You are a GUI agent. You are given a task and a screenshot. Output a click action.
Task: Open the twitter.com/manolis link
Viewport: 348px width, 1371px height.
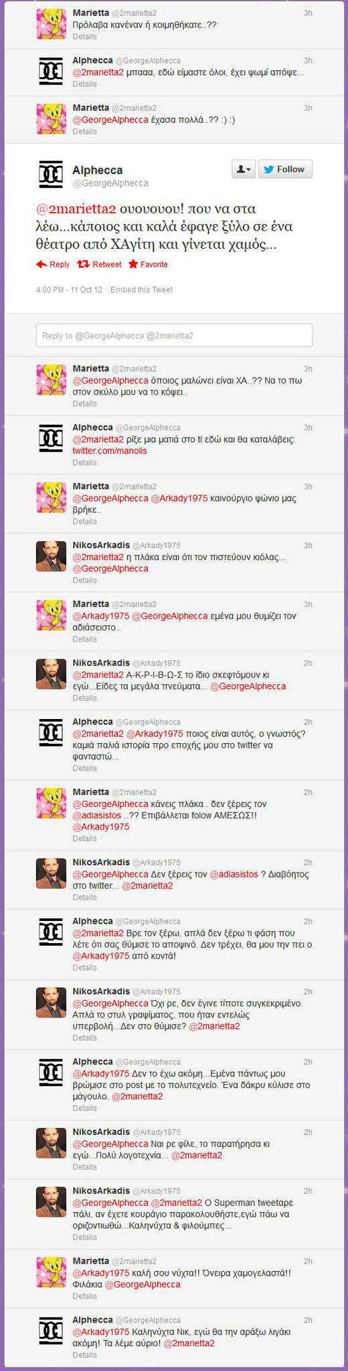pyautogui.click(x=110, y=451)
